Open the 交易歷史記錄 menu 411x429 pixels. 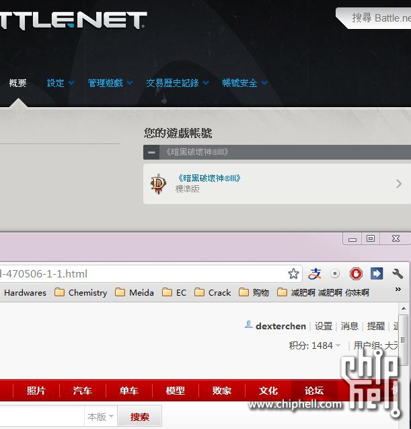[172, 83]
